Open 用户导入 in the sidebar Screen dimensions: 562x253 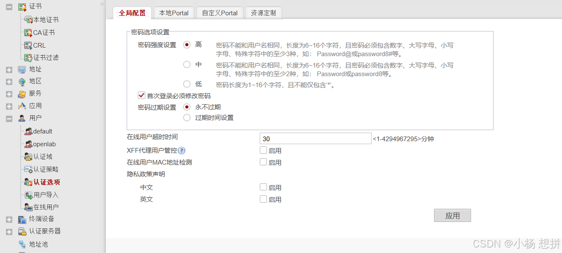pos(46,195)
